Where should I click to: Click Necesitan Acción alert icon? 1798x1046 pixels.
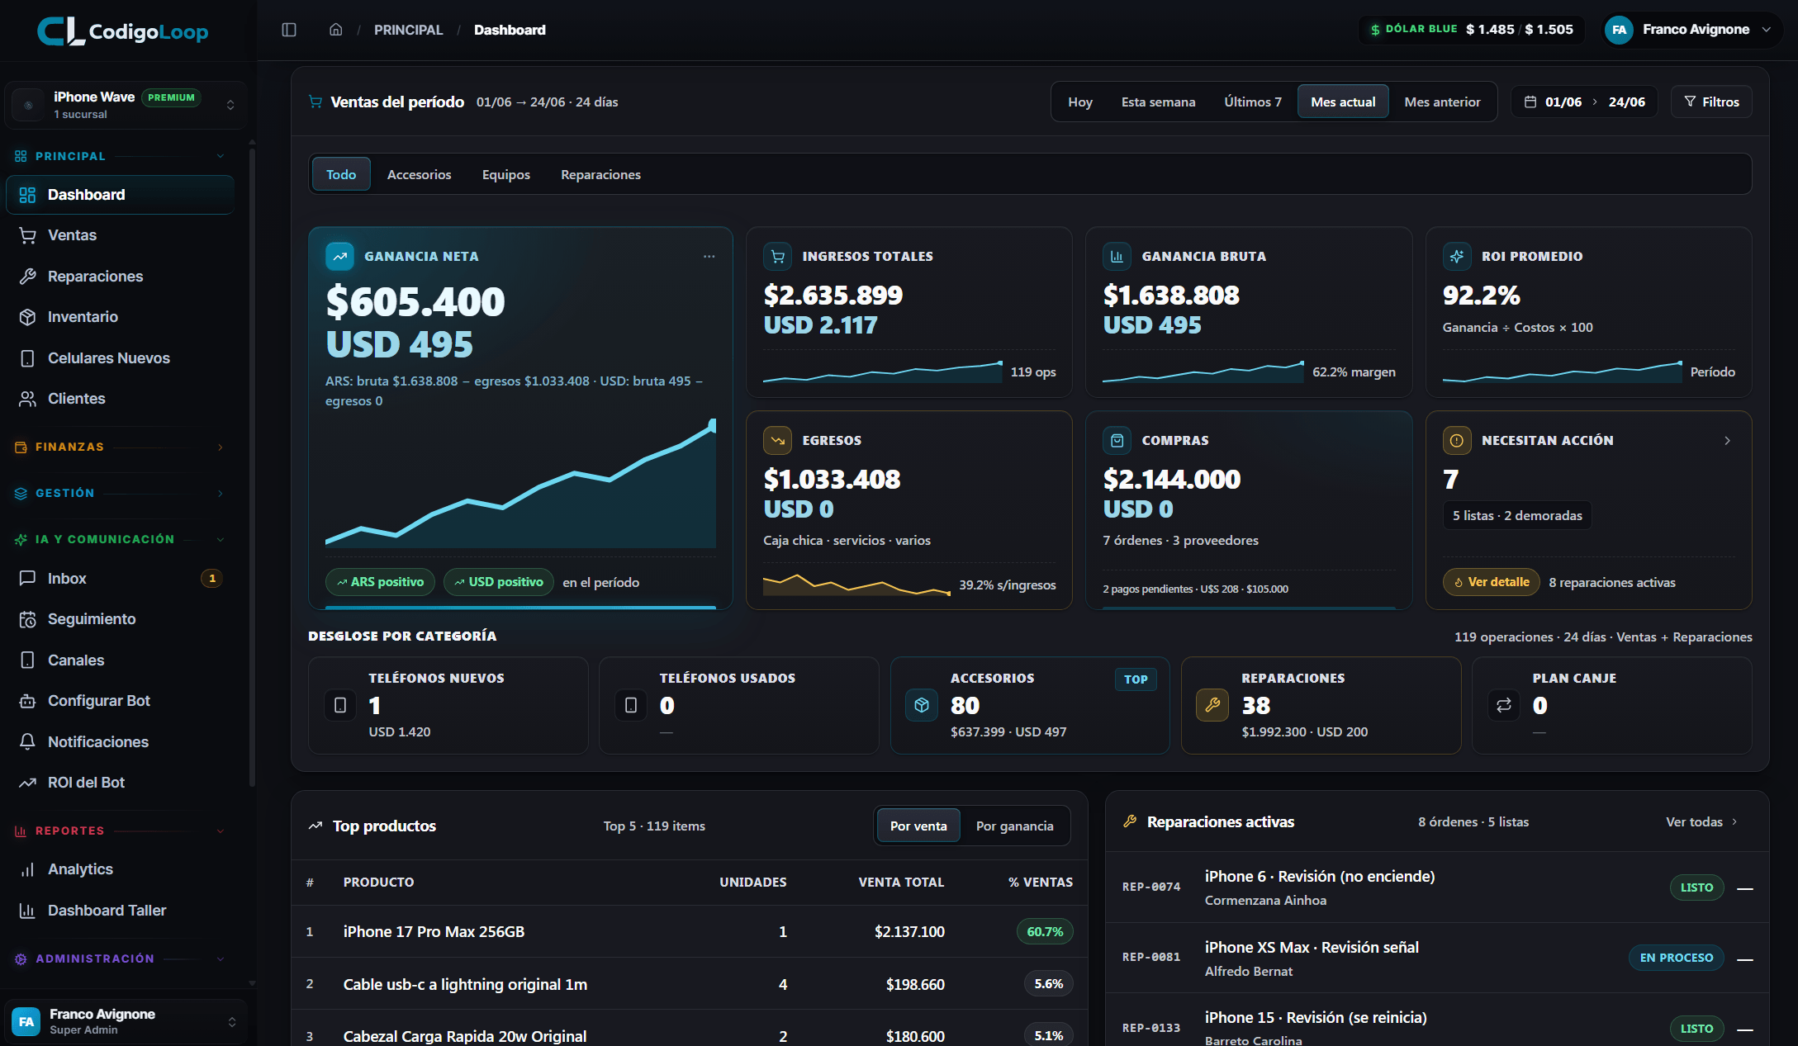(x=1457, y=441)
